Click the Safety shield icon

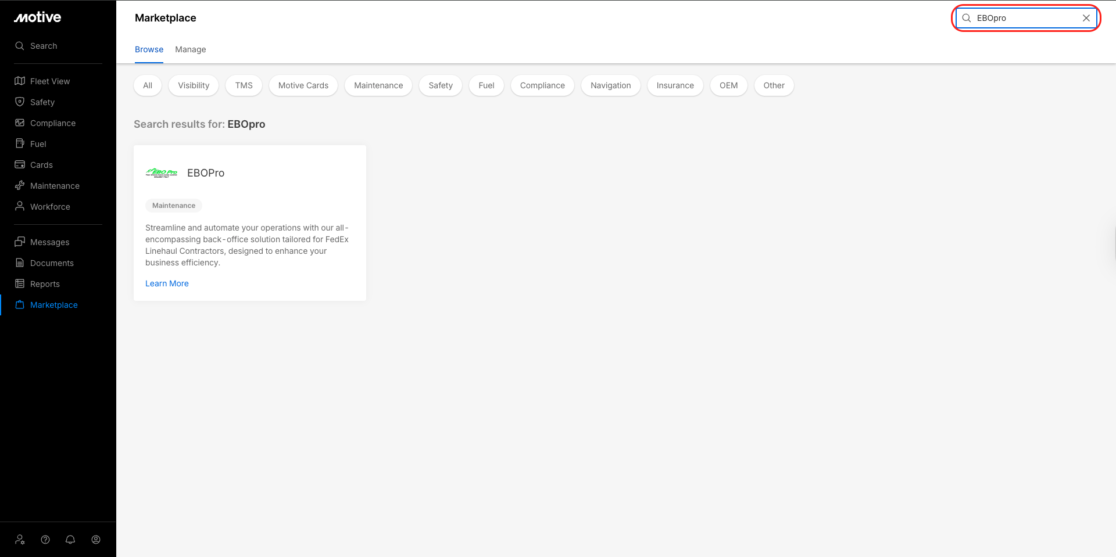point(20,102)
